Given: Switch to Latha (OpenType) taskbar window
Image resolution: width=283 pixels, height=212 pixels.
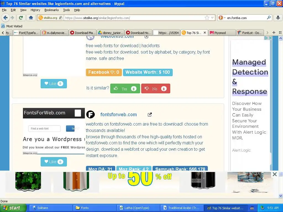Looking at the screenshot, I should (138, 208).
